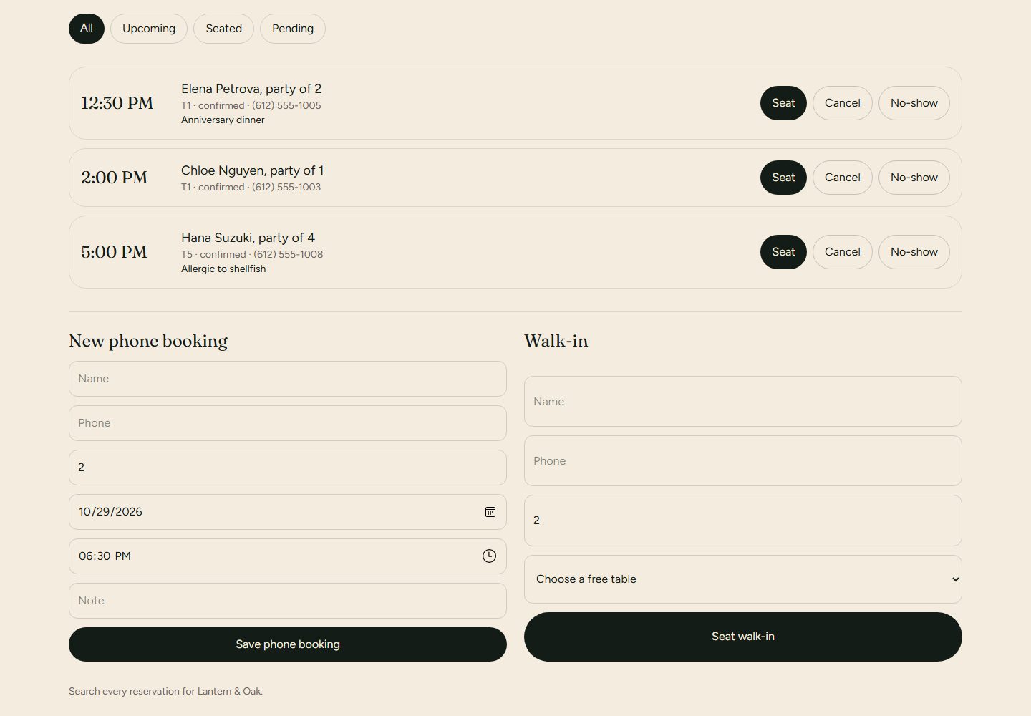Click the 2:00 PM reservation time
Screen dimensions: 1031x716
pos(115,178)
